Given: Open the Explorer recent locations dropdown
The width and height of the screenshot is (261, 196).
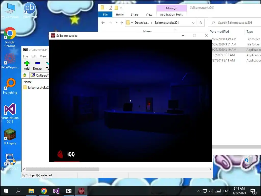Looking at the screenshot, I should point(116,23).
